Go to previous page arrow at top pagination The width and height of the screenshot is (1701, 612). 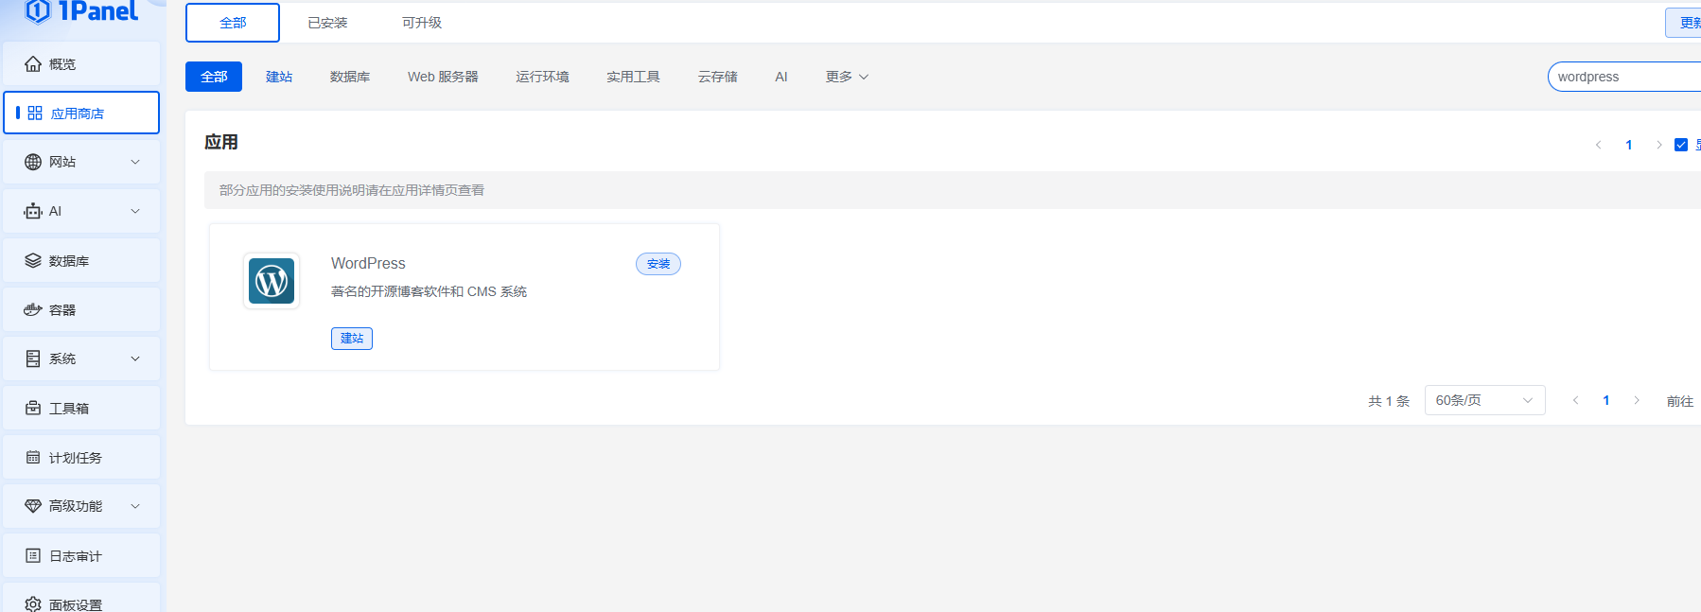coord(1599,145)
